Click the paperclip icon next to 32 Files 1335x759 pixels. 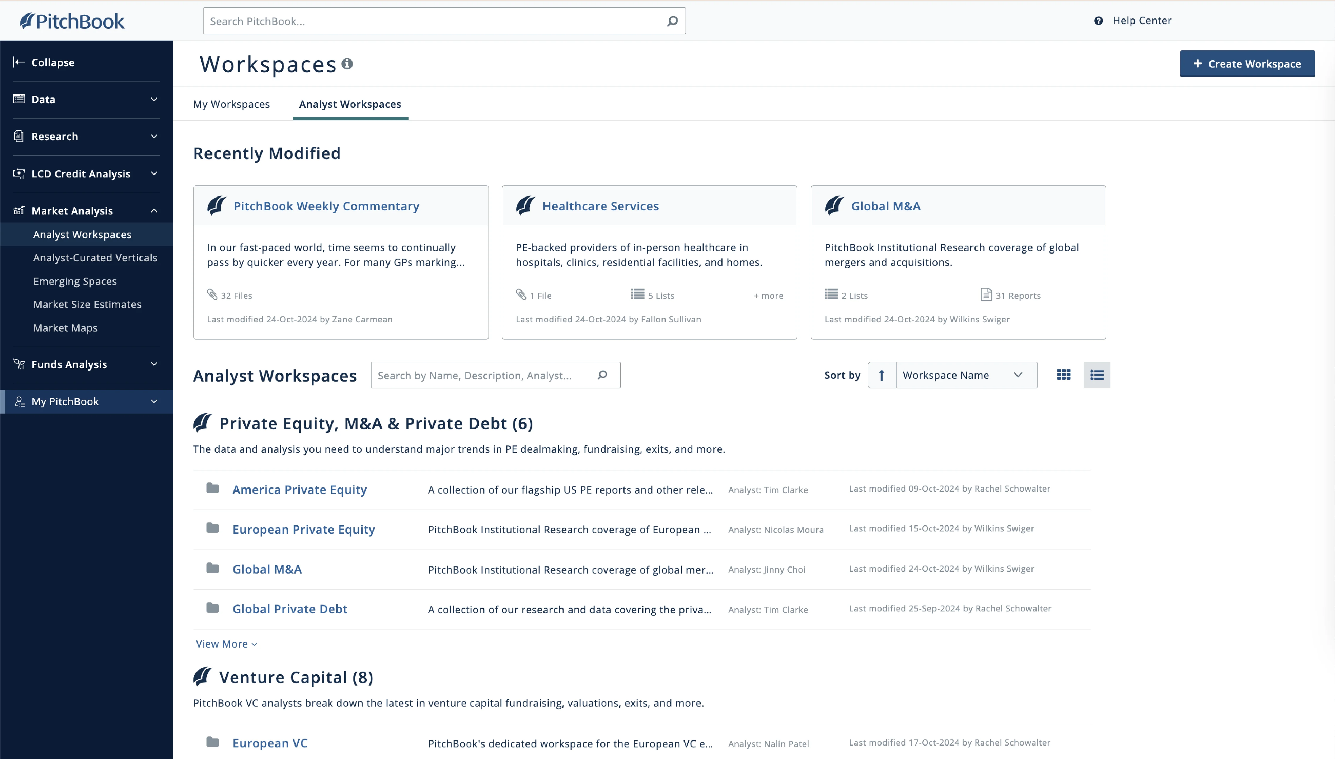212,294
